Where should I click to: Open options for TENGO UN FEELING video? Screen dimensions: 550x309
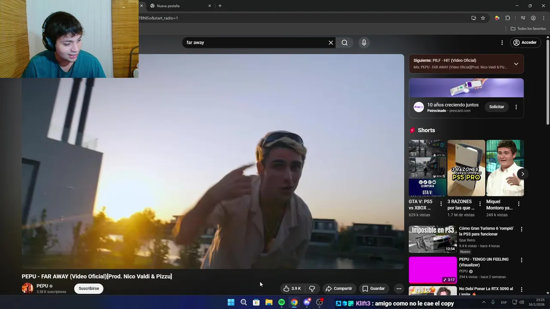coord(522,260)
